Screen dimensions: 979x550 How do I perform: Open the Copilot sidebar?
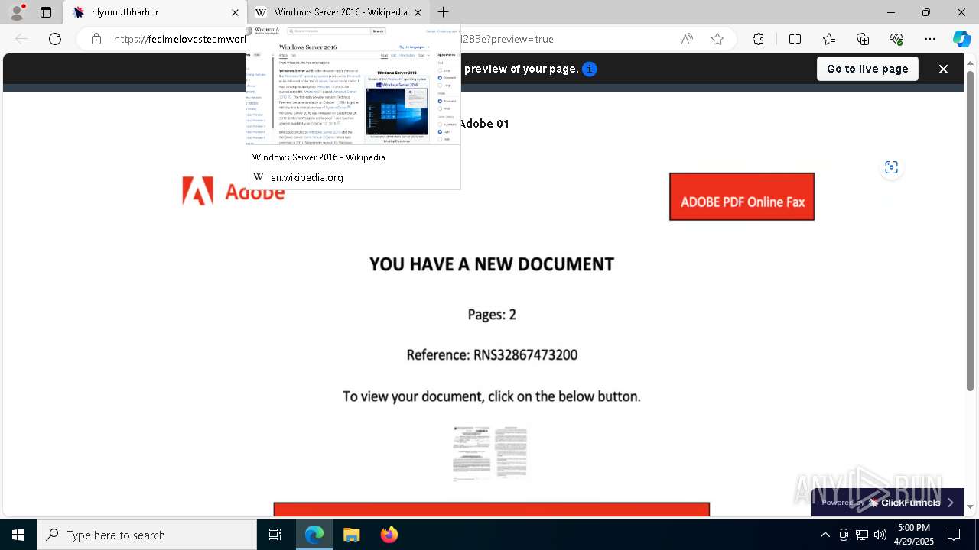tap(961, 39)
